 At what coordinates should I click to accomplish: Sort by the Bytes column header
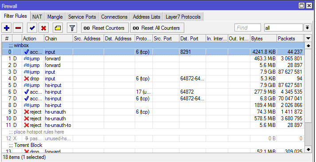[263, 39]
